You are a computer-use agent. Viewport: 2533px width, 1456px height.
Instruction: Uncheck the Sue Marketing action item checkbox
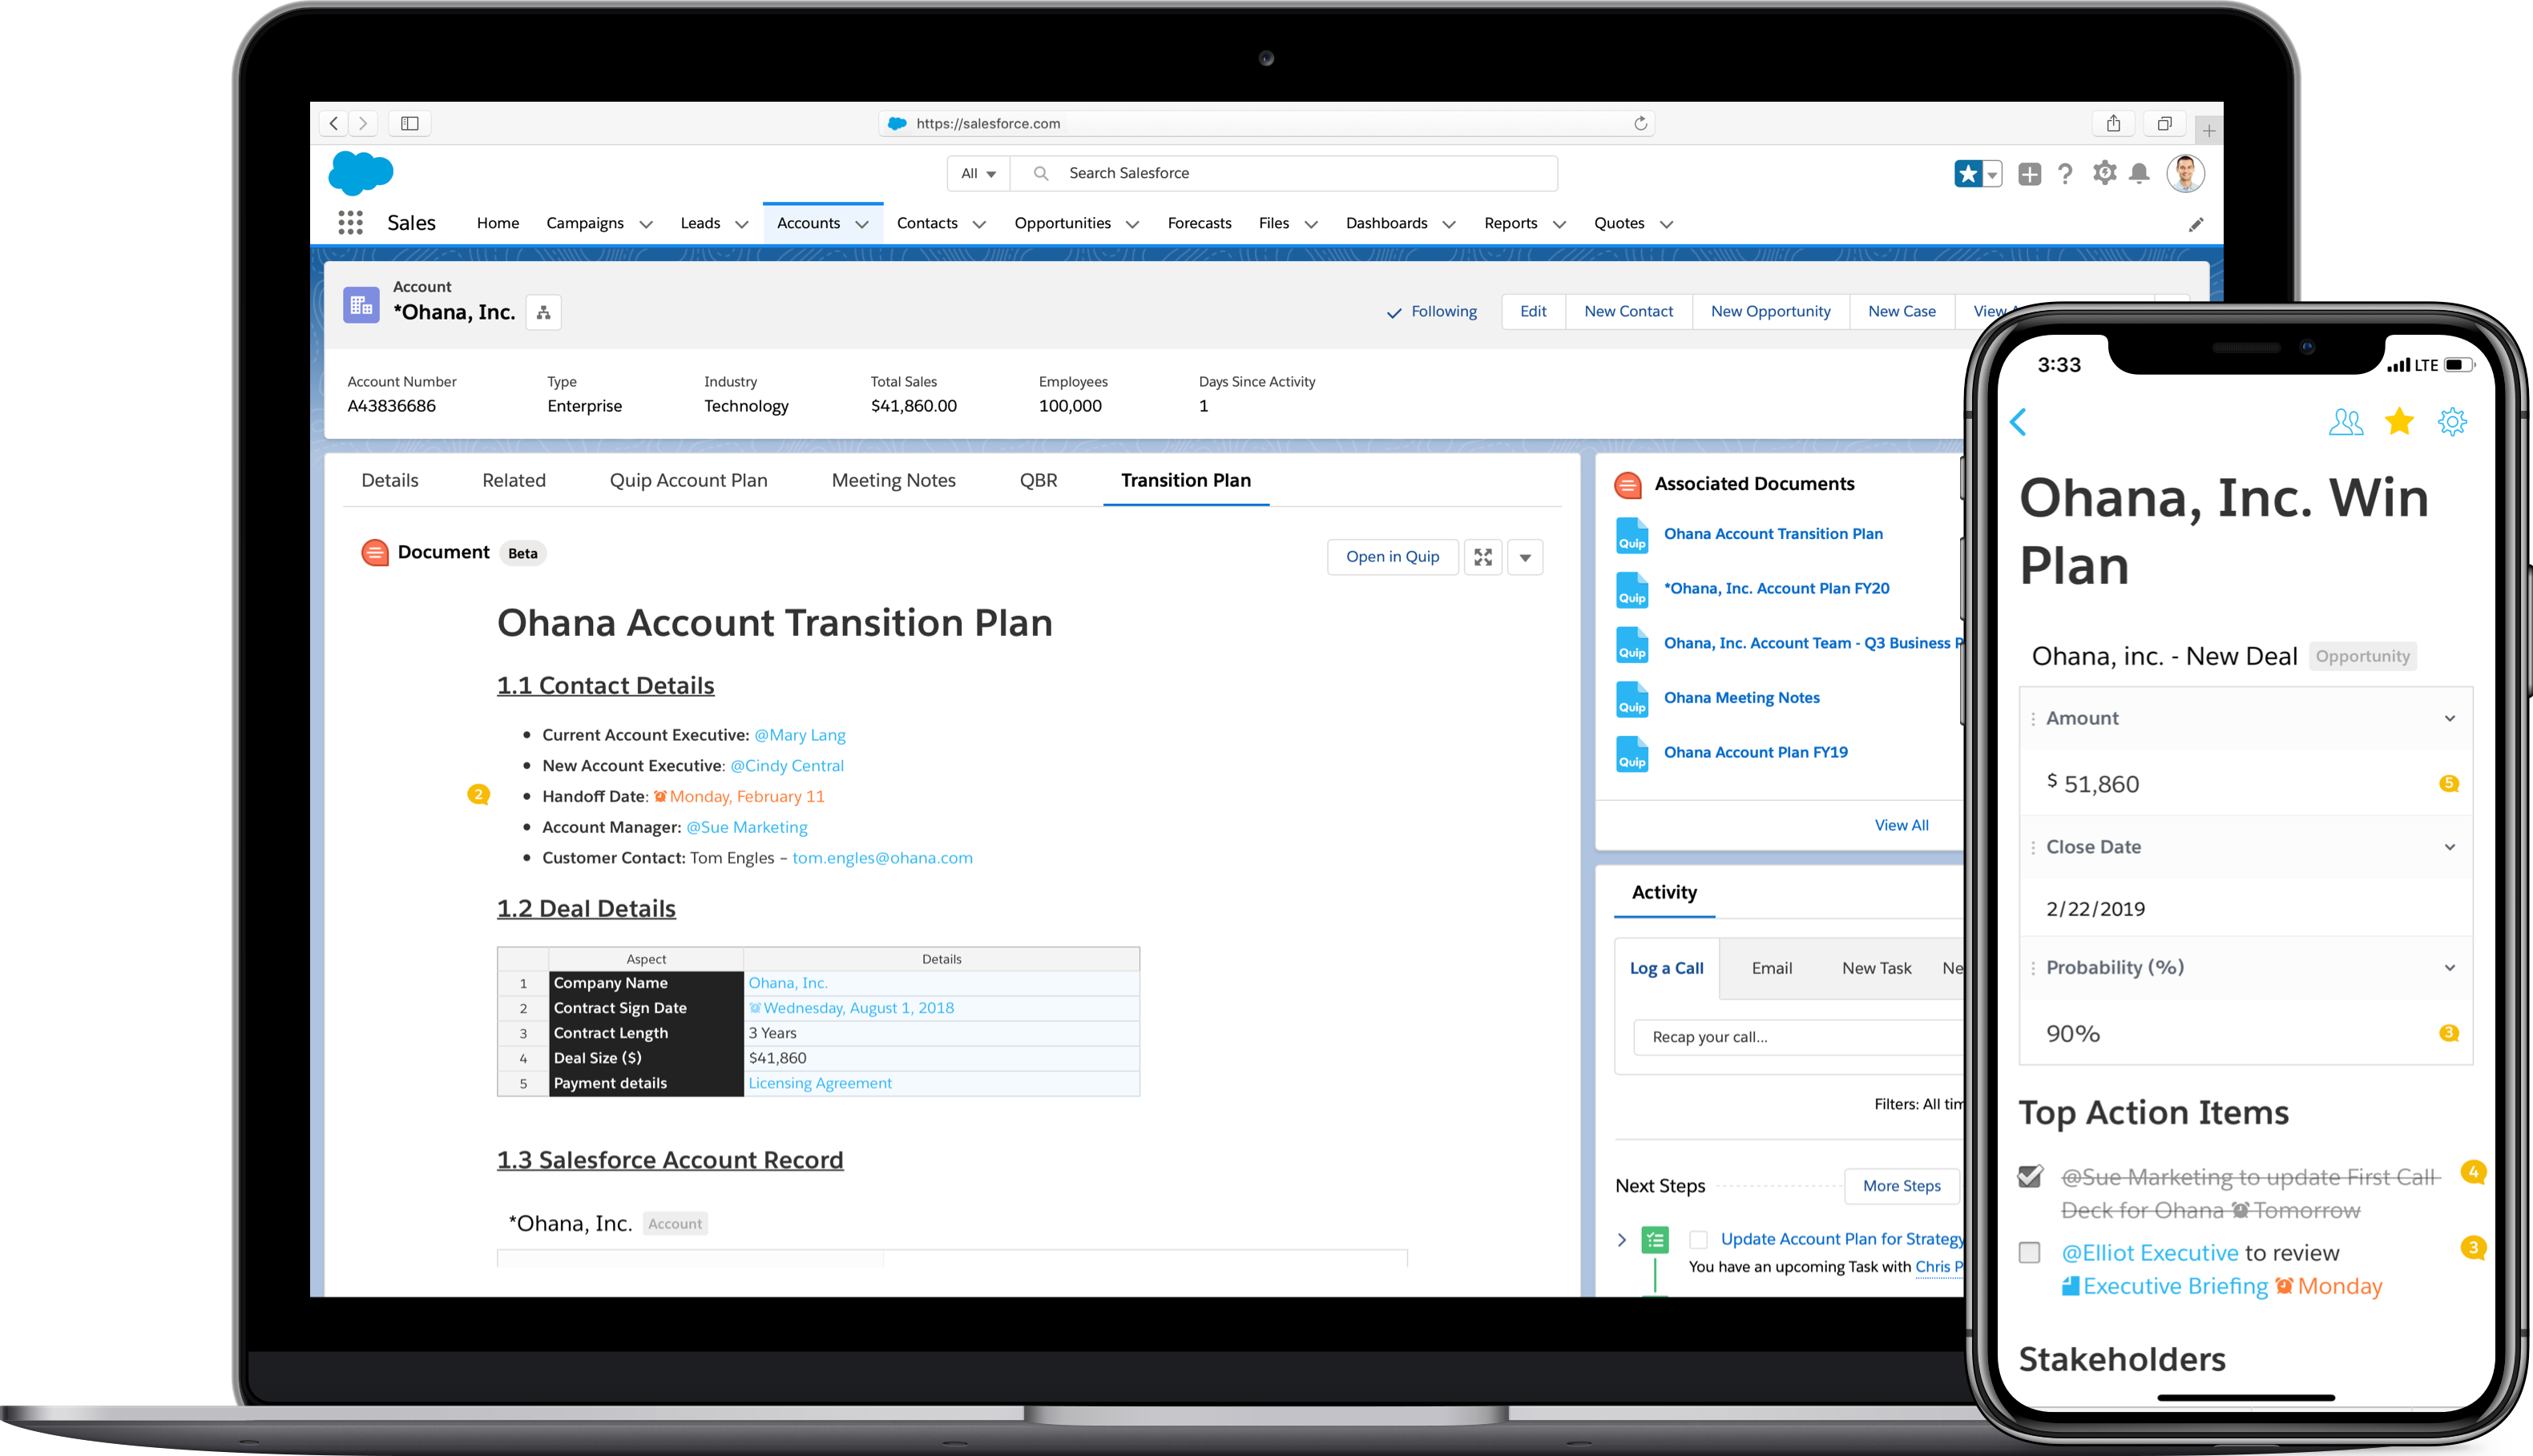(x=2030, y=1177)
